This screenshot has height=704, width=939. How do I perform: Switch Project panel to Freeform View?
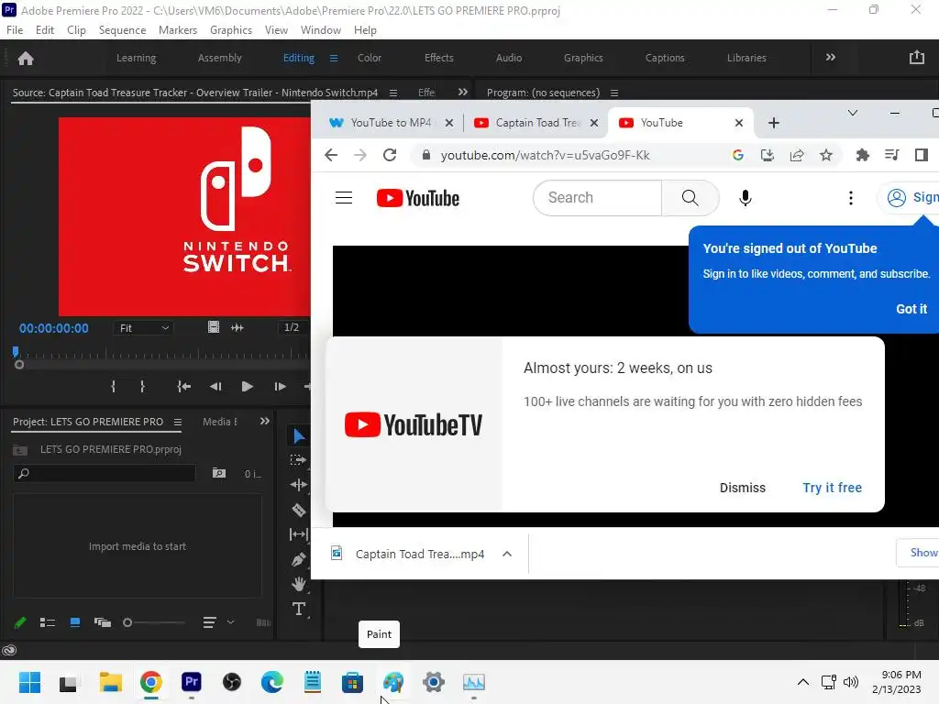pos(103,622)
